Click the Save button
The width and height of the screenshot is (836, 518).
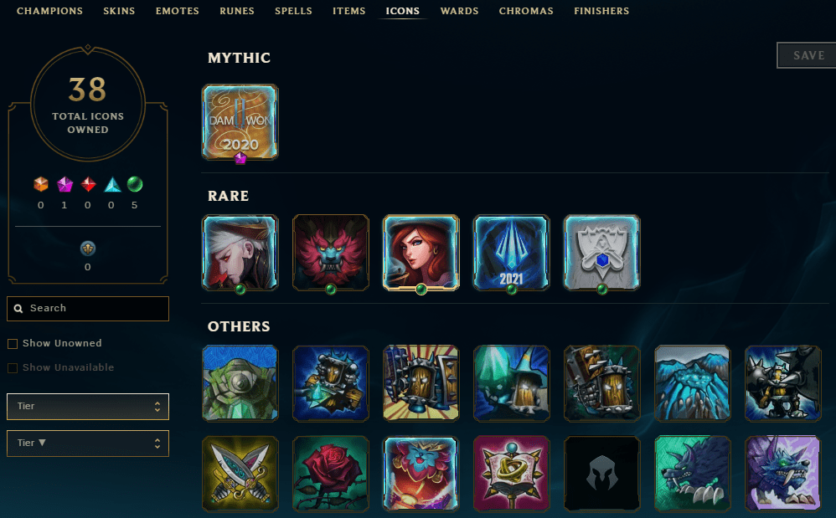[x=808, y=55]
